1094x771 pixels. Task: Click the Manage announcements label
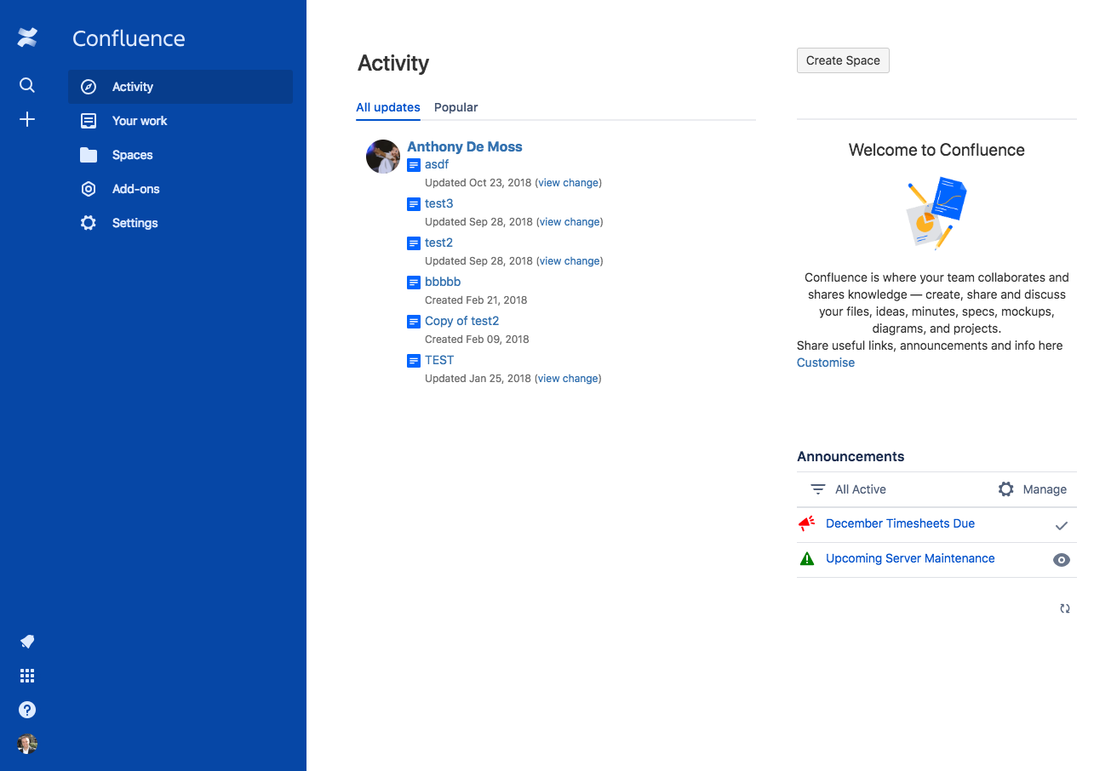click(x=1045, y=489)
